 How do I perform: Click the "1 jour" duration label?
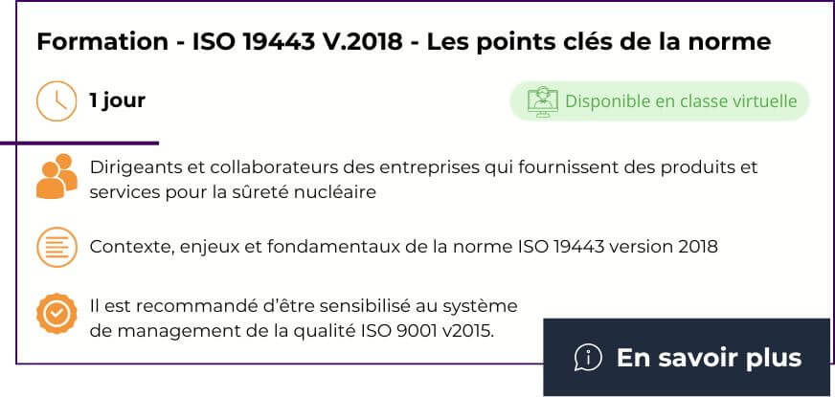117,100
